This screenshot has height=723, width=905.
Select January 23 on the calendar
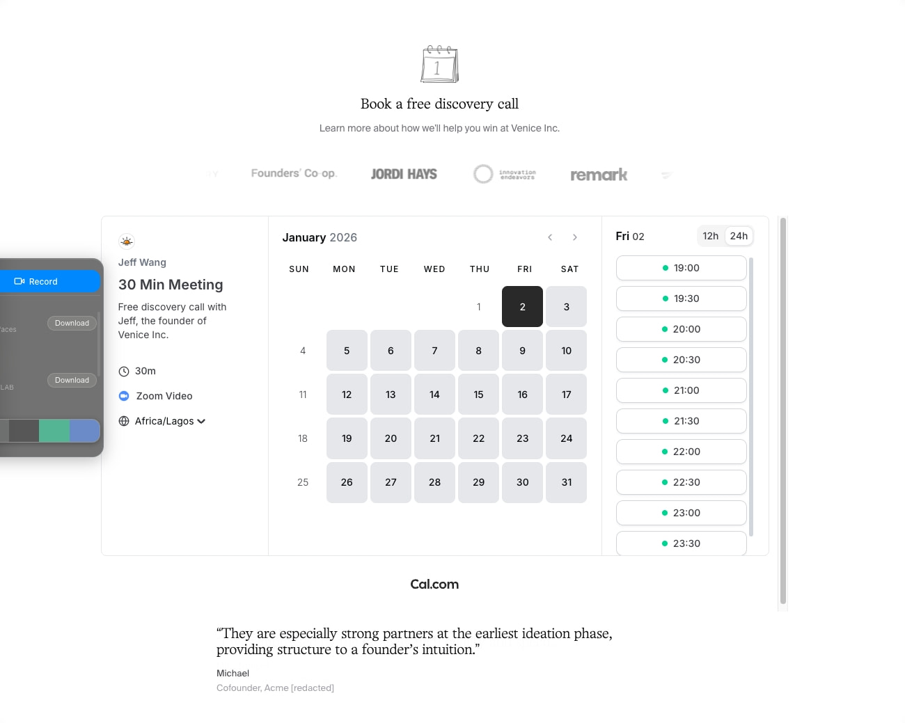522,438
